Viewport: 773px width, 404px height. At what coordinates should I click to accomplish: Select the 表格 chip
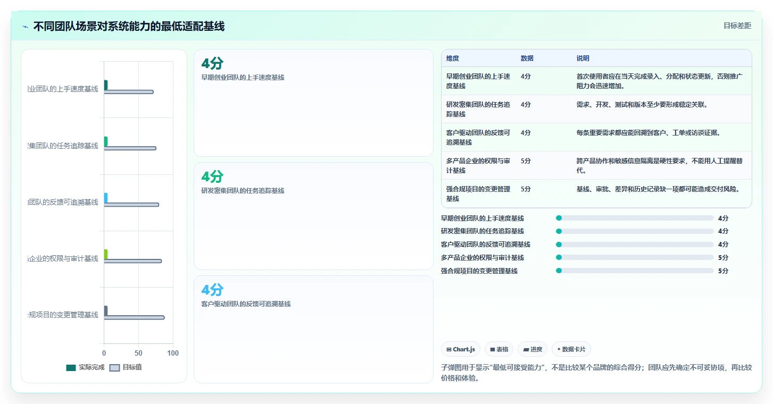[499, 349]
